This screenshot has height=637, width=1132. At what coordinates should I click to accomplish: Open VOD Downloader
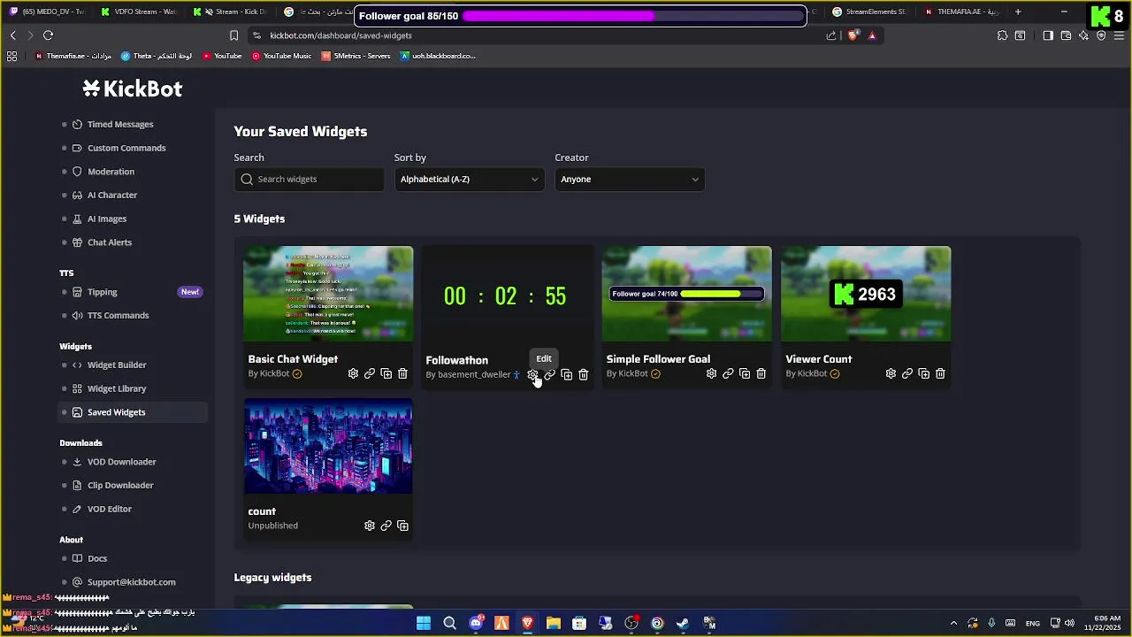point(122,462)
